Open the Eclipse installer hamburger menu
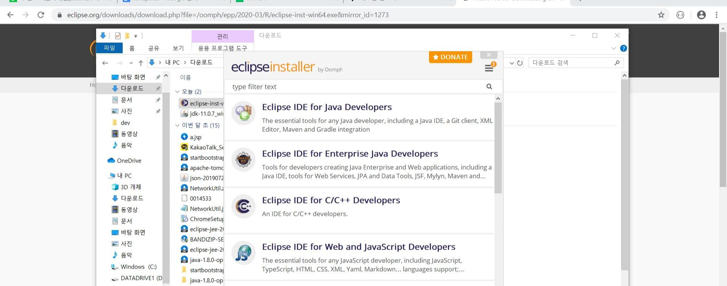 coord(489,68)
